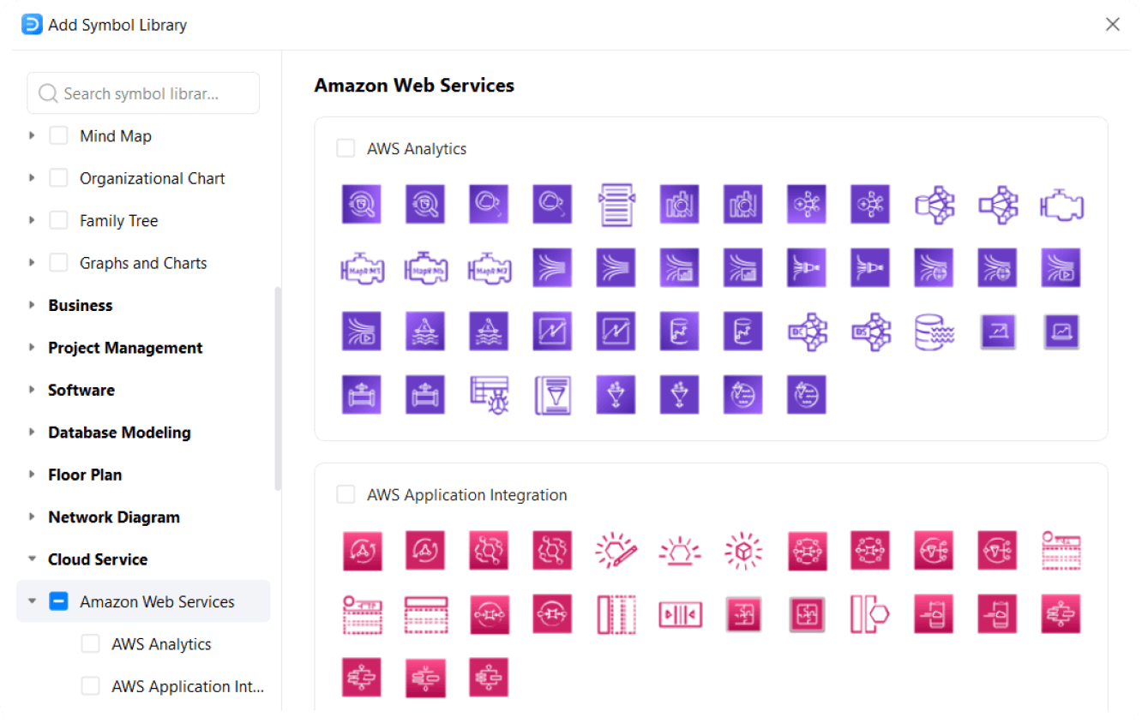Select the presentation board chart symbol
Image resolution: width=1142 pixels, height=723 pixels.
(999, 332)
